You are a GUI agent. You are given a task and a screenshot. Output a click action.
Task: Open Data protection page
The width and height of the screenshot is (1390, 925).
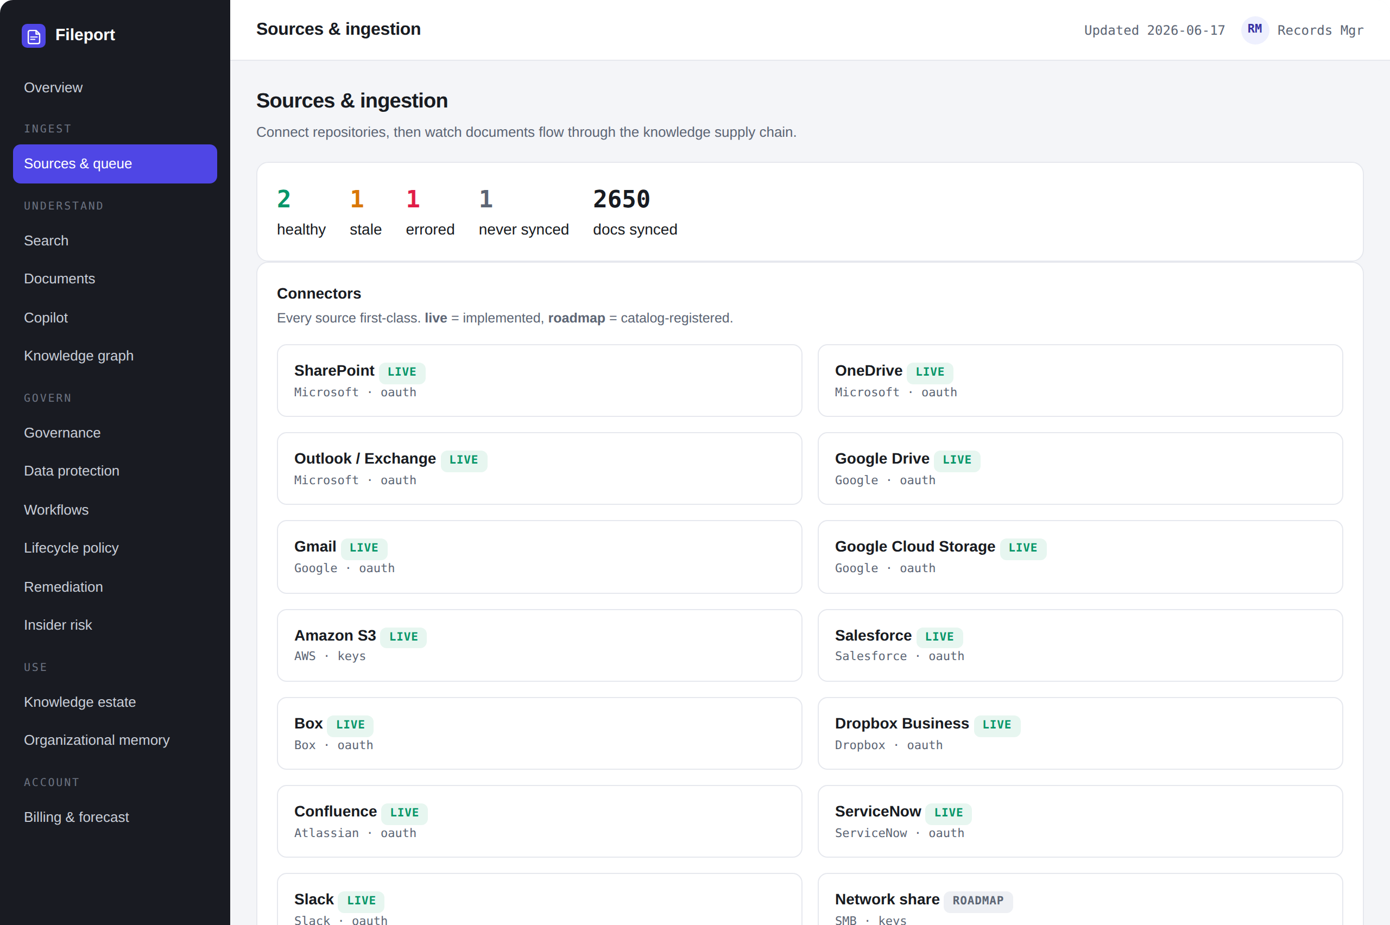[x=115, y=471]
